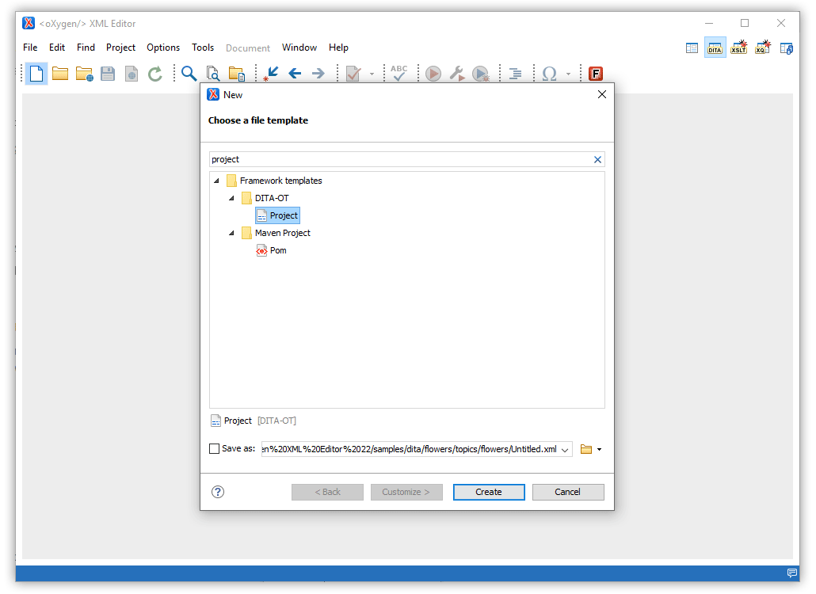The image size is (816, 594).
Task: Select the DITA-OT folder row
Action: pos(265,198)
